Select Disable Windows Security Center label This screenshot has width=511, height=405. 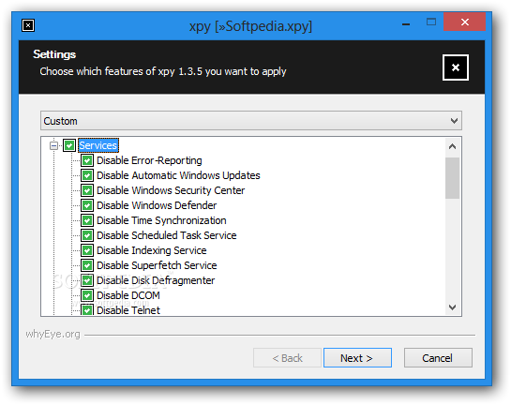coord(171,190)
